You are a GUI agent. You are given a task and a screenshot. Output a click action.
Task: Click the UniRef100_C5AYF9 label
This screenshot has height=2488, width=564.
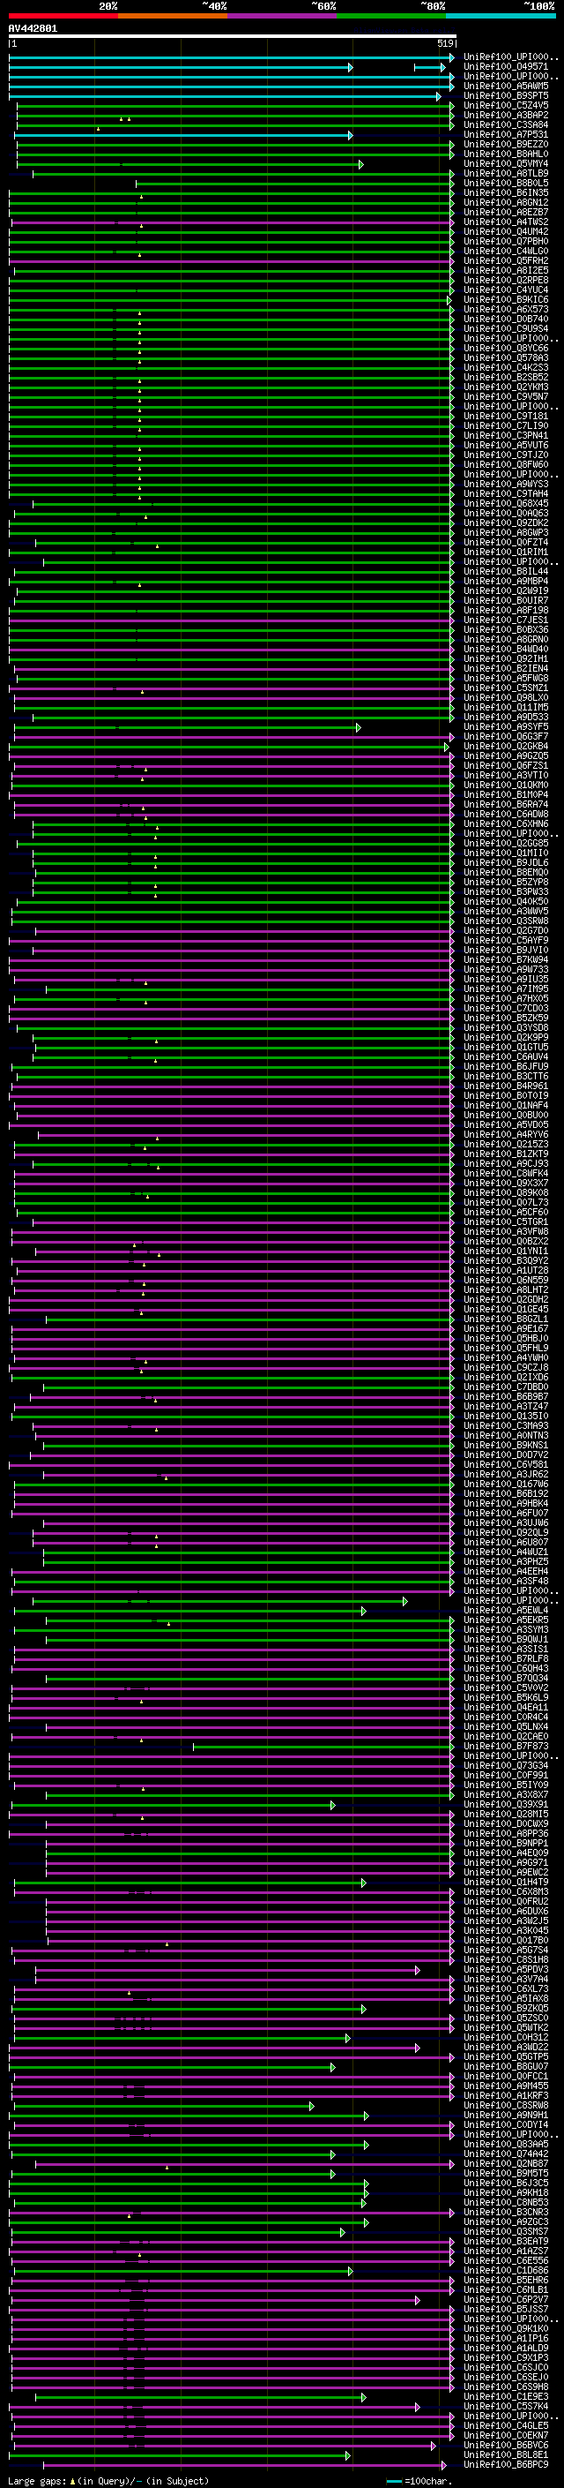506,940
